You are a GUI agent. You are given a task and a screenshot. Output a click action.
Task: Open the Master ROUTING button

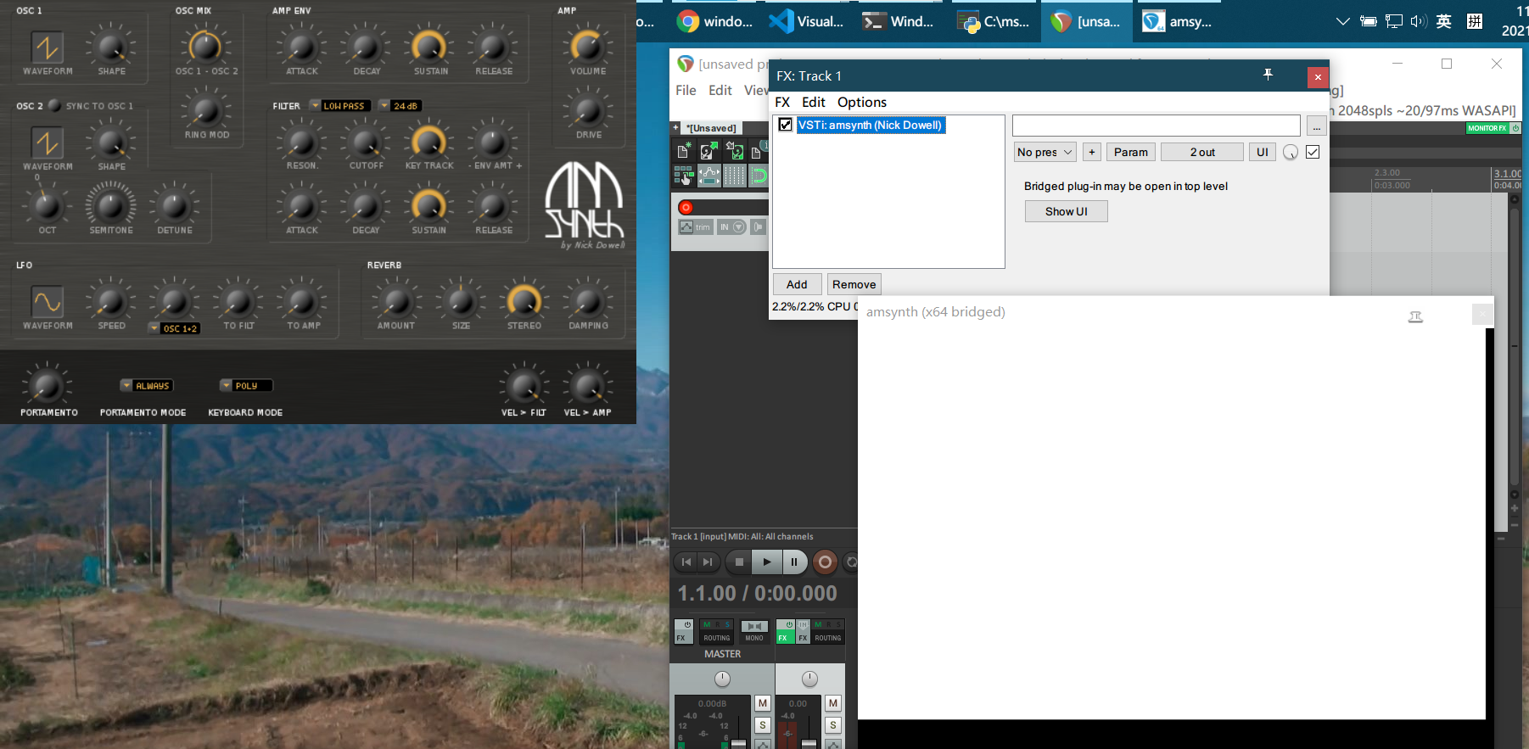pyautogui.click(x=716, y=631)
